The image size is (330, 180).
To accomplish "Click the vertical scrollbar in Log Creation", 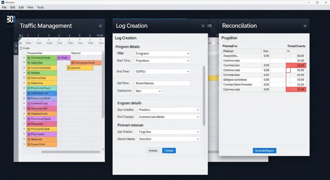I will click(204, 96).
